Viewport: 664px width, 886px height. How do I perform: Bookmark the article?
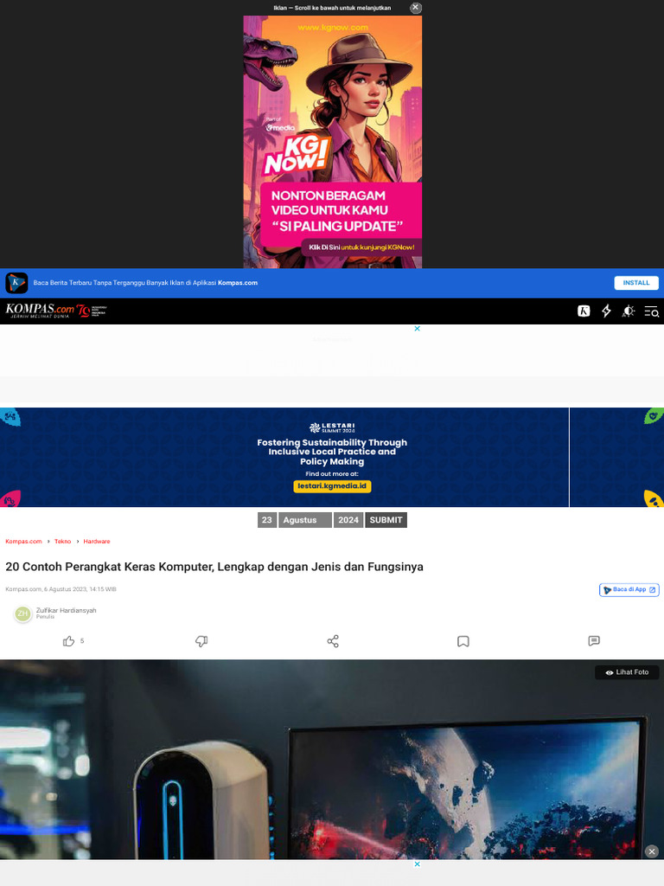pyautogui.click(x=463, y=641)
